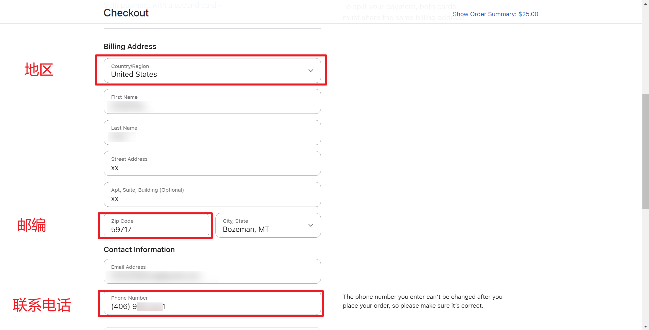
Task: Click the Contact Information section heading
Action: (139, 250)
